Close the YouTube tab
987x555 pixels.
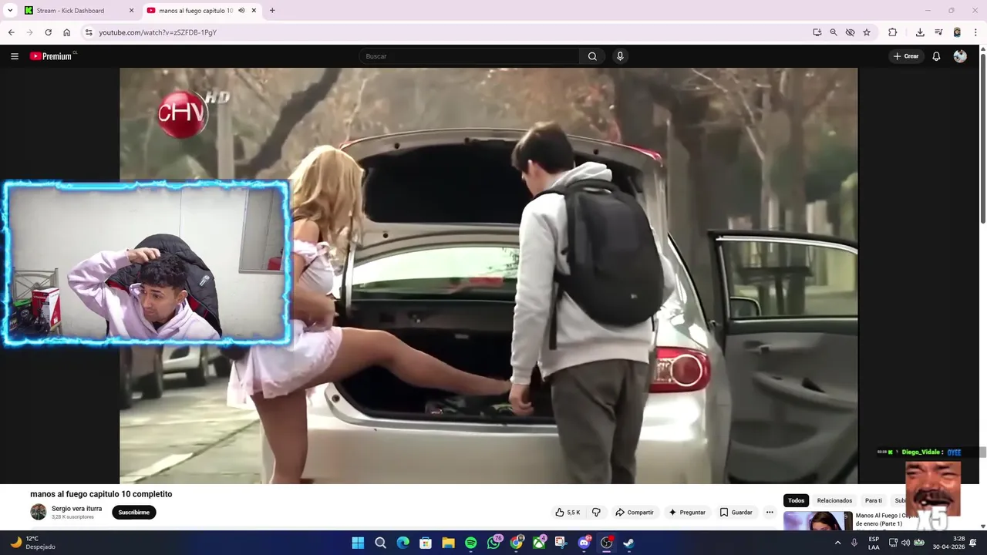click(254, 11)
